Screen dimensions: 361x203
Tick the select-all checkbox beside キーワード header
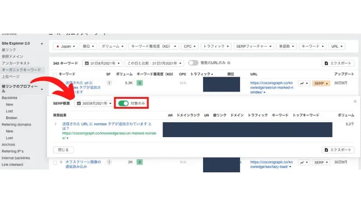(55, 74)
